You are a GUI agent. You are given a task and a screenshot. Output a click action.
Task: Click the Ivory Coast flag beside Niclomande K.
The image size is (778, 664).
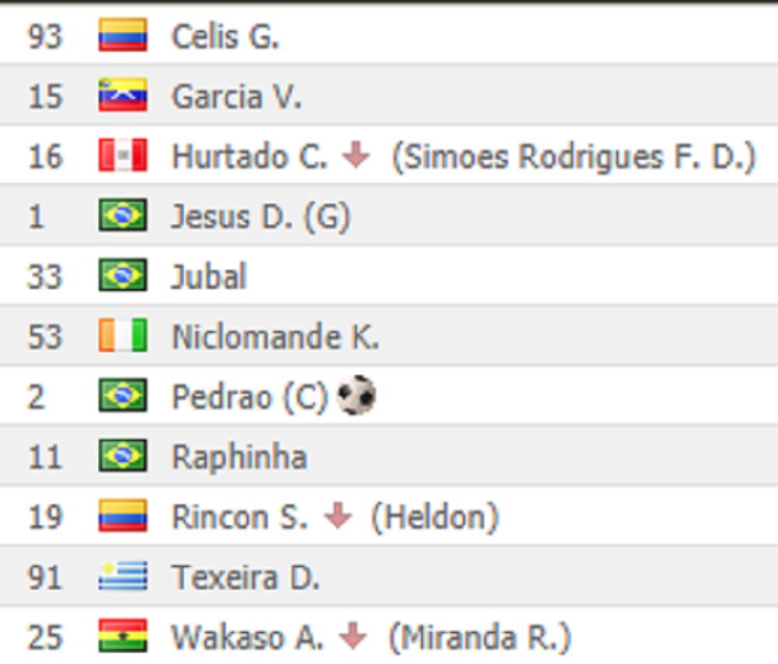pyautogui.click(x=122, y=336)
